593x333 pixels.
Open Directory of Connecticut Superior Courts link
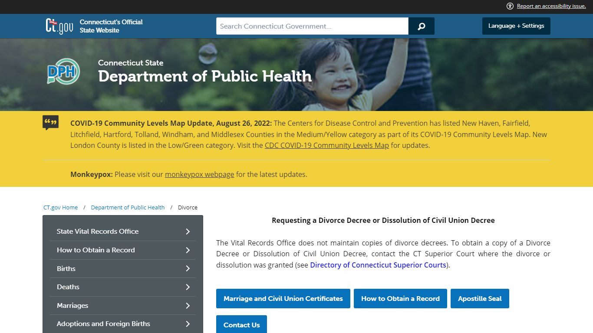[378, 265]
